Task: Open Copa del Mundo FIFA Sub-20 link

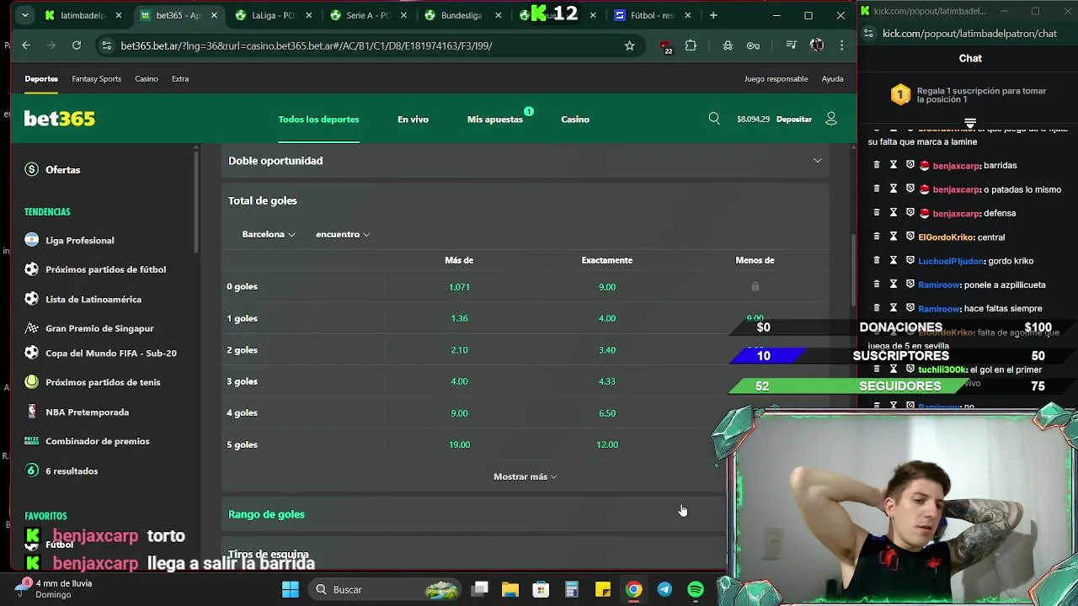Action: [x=110, y=353]
